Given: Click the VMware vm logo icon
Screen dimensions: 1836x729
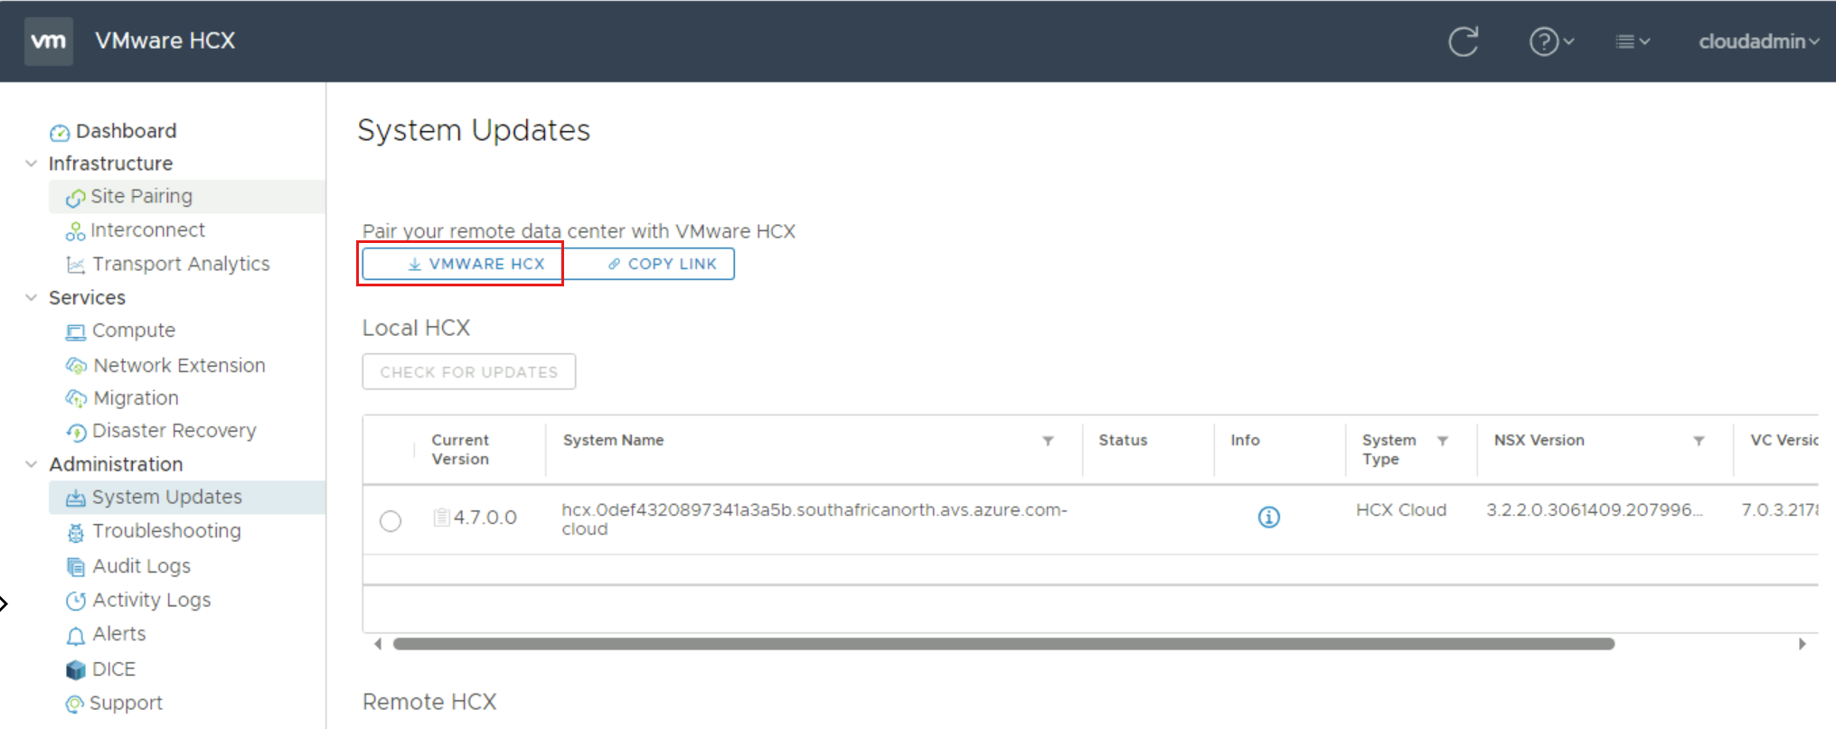Looking at the screenshot, I should 48,41.
